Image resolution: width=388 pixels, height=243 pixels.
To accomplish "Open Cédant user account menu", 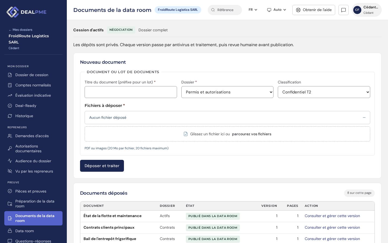I will (367, 10).
